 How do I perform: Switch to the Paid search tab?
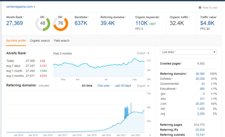[x=62, y=41]
